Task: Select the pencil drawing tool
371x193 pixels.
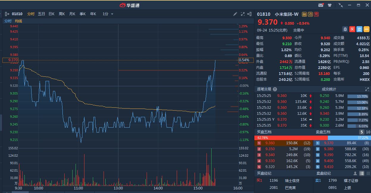Action: (235, 14)
